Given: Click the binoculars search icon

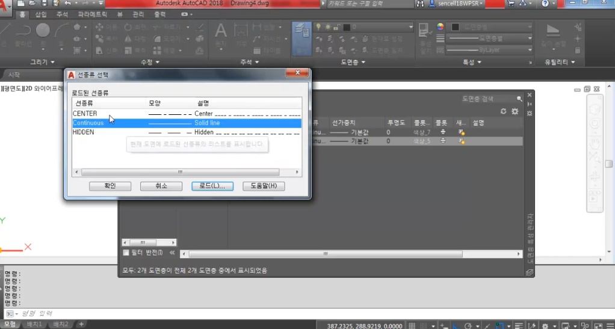Looking at the screenshot, I should (420, 4).
